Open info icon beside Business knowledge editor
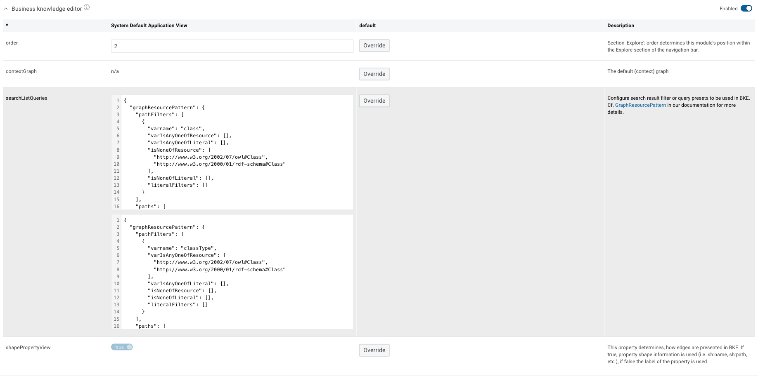This screenshot has width=758, height=376. [x=87, y=7]
